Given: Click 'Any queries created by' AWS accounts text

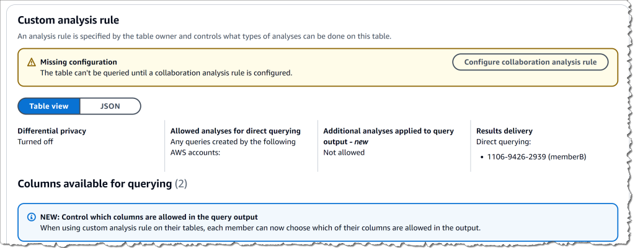Looking at the screenshot, I should tap(233, 147).
